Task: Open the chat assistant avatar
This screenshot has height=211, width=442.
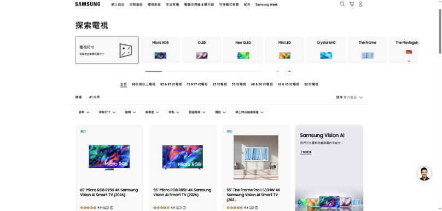Action: [424, 173]
